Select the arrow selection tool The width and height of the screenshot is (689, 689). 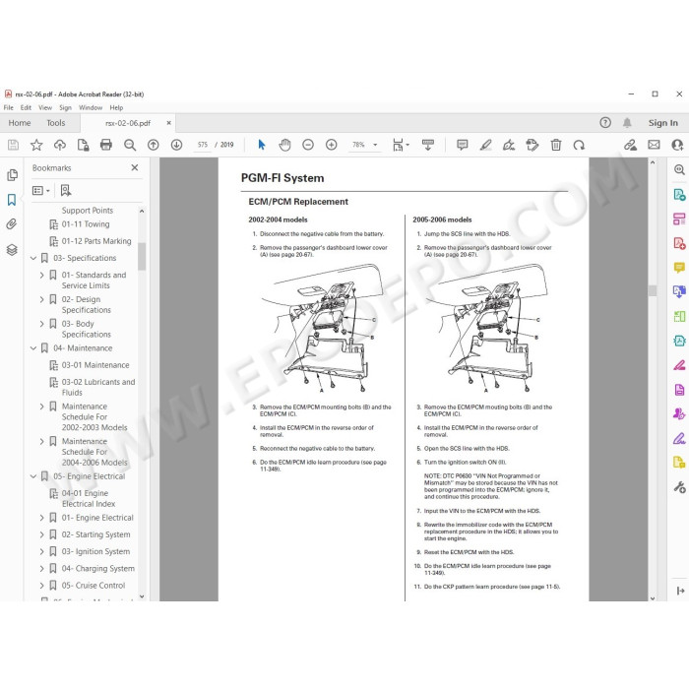(x=262, y=145)
